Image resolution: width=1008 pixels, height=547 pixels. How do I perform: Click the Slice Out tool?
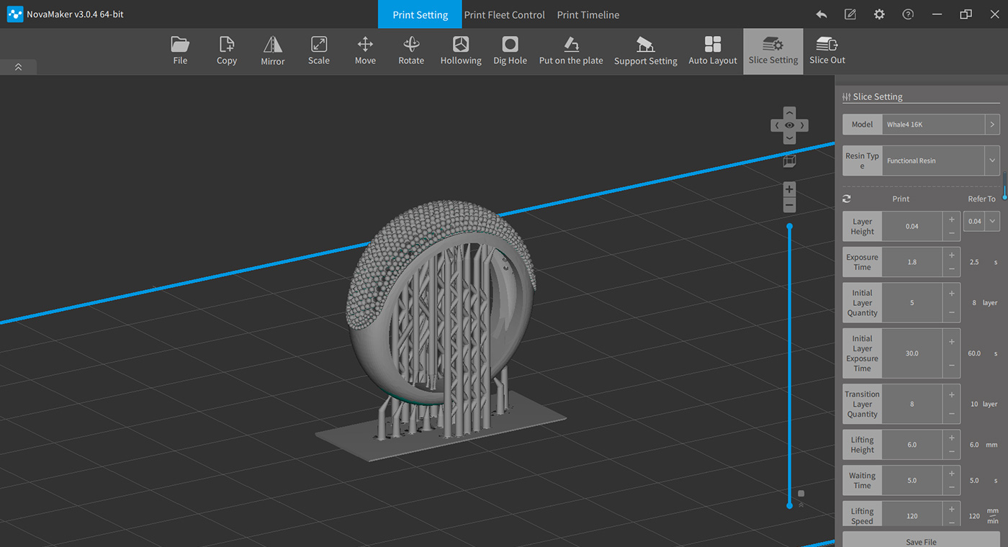pyautogui.click(x=827, y=51)
